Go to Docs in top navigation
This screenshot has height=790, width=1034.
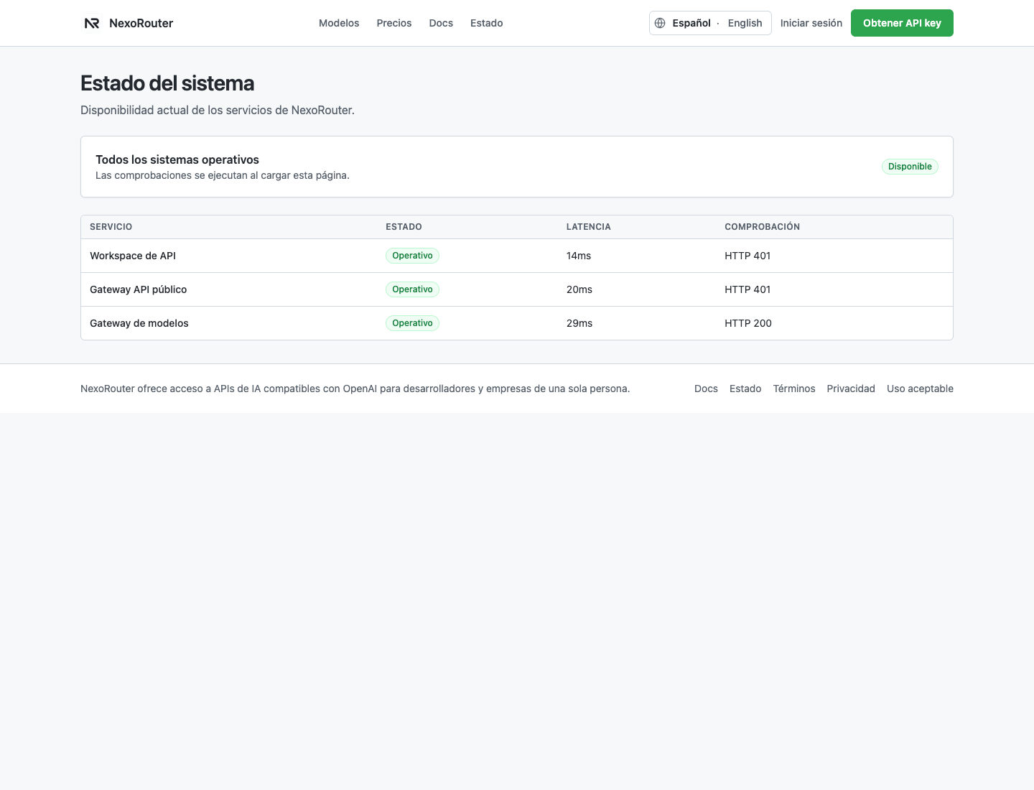pyautogui.click(x=441, y=23)
